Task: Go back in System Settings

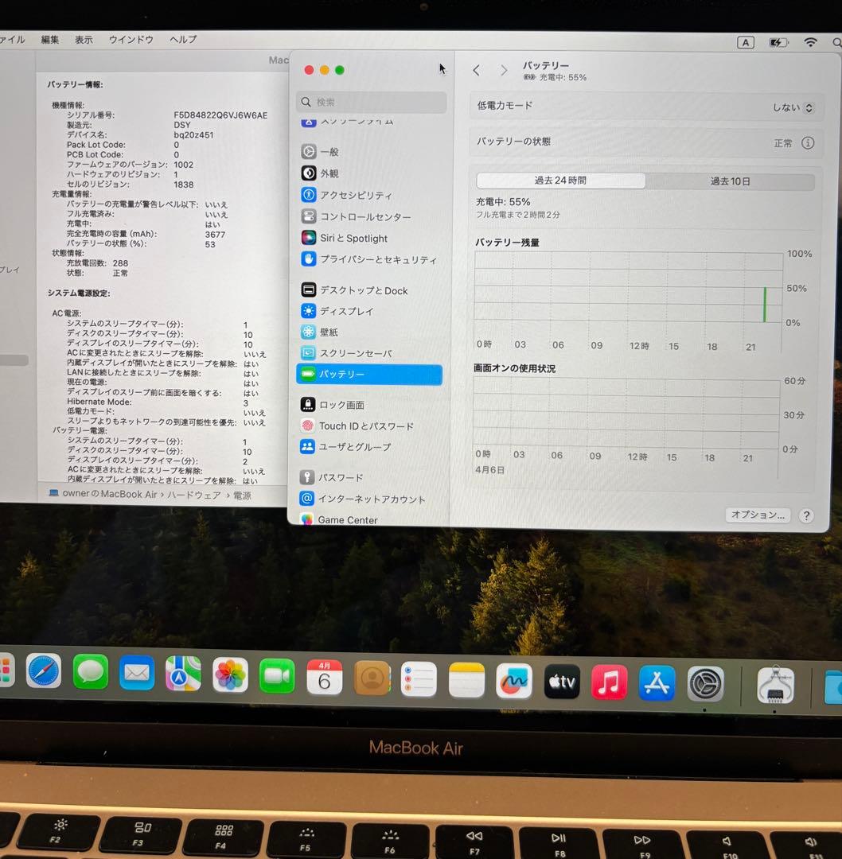Action: (x=476, y=70)
